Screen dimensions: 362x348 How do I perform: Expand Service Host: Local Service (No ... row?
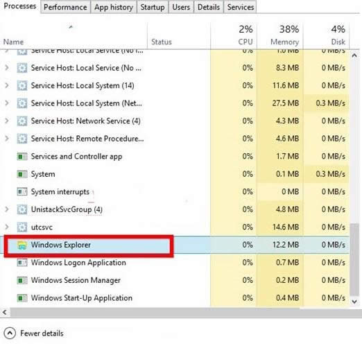pyautogui.click(x=7, y=68)
